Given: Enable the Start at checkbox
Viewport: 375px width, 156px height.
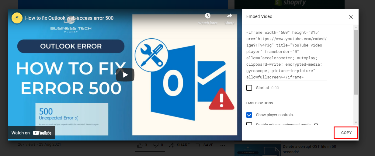Looking at the screenshot, I should click(x=249, y=88).
